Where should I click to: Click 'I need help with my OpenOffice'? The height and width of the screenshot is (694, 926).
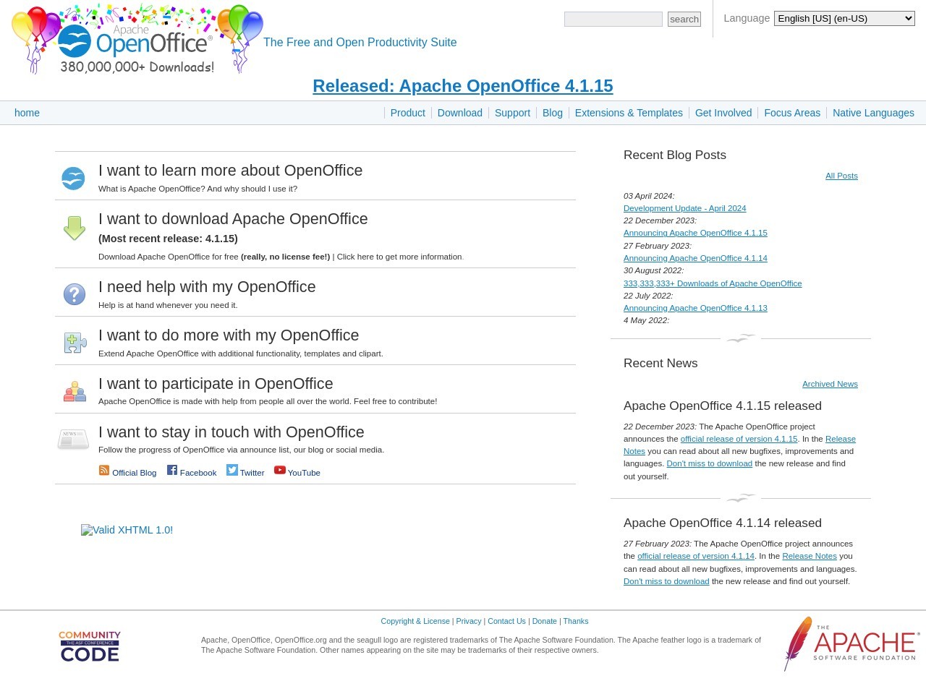(207, 287)
